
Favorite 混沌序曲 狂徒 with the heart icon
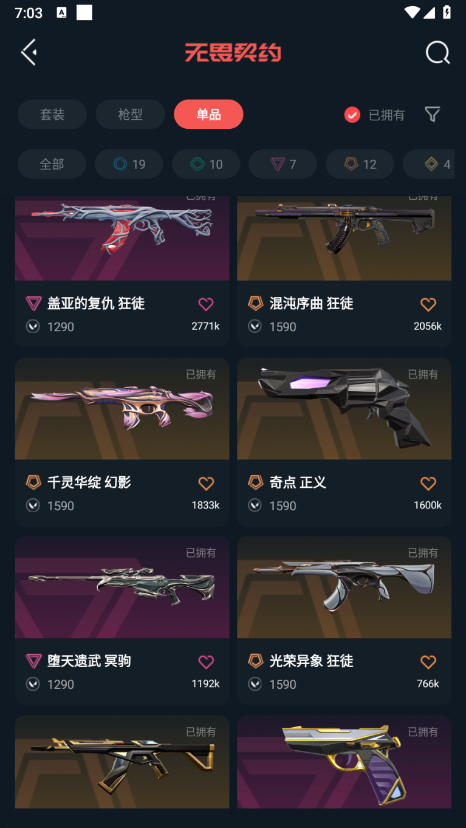[x=428, y=304]
